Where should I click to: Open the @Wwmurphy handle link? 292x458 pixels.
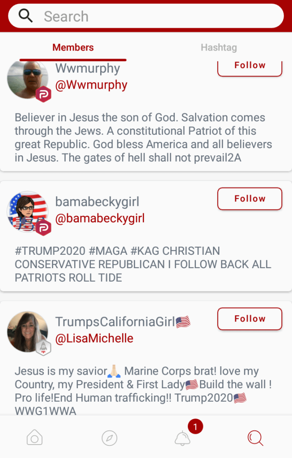(x=91, y=85)
